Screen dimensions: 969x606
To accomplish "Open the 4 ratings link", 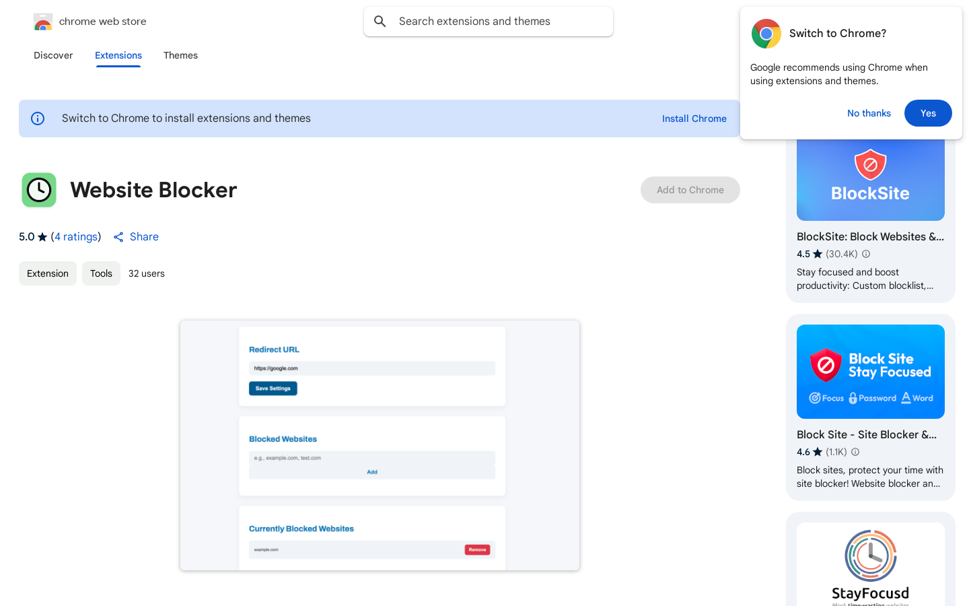I will click(76, 237).
